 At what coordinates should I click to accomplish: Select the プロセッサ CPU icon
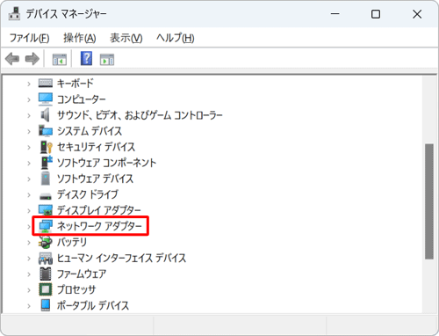(46, 289)
